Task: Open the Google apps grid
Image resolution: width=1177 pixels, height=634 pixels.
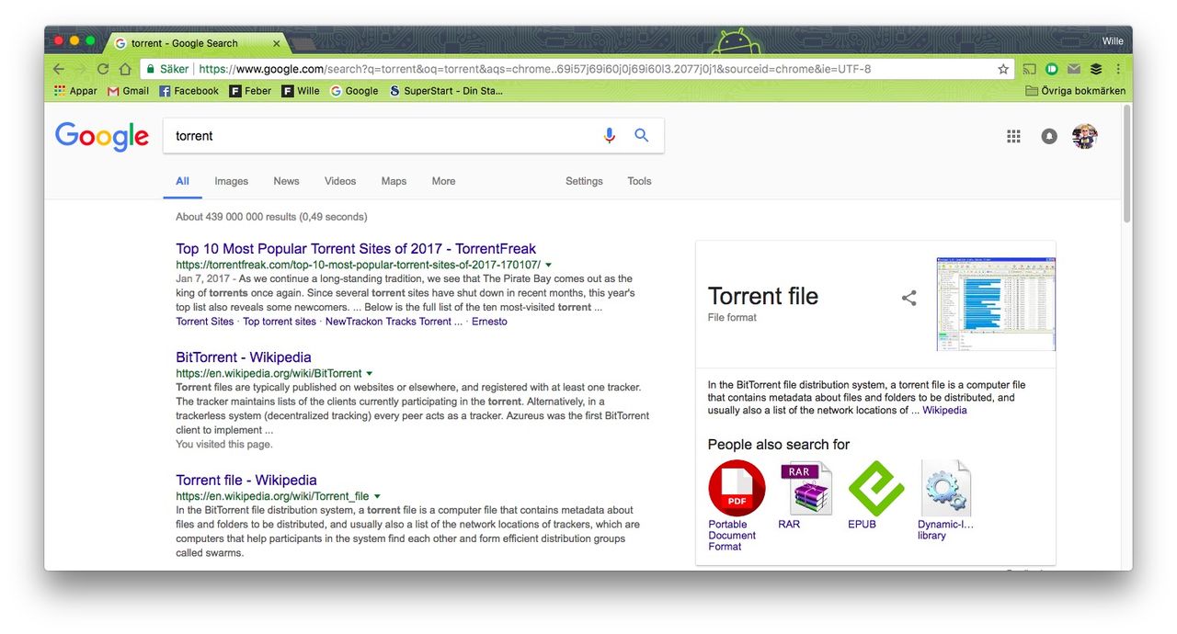Action: pyautogui.click(x=1013, y=136)
